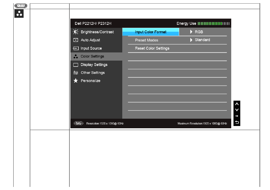Click the Color Settings three-dot icon in menu
Screen dimensions: 270x190
point(76,56)
